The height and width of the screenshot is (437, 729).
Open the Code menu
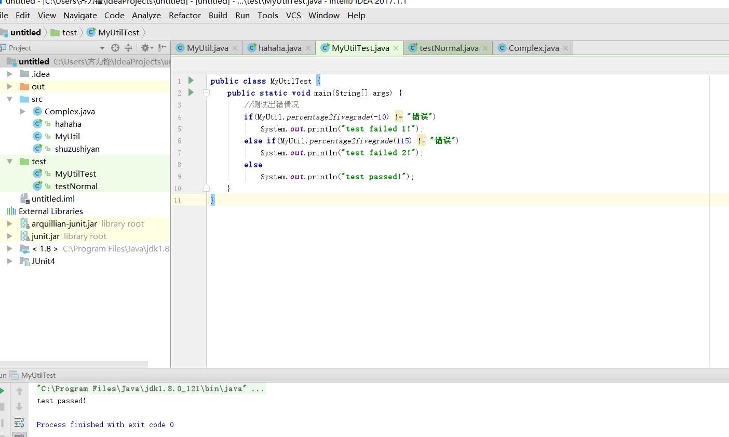[114, 15]
